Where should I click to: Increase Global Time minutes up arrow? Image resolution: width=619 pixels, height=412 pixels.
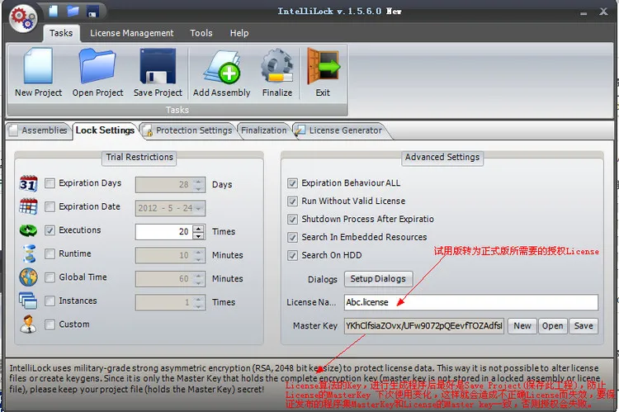pos(199,275)
